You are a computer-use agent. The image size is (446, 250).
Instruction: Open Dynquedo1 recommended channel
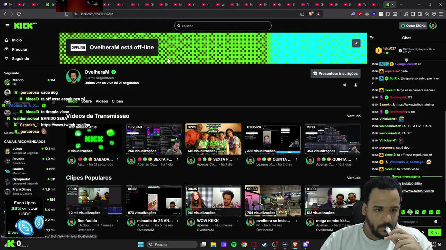30,181
